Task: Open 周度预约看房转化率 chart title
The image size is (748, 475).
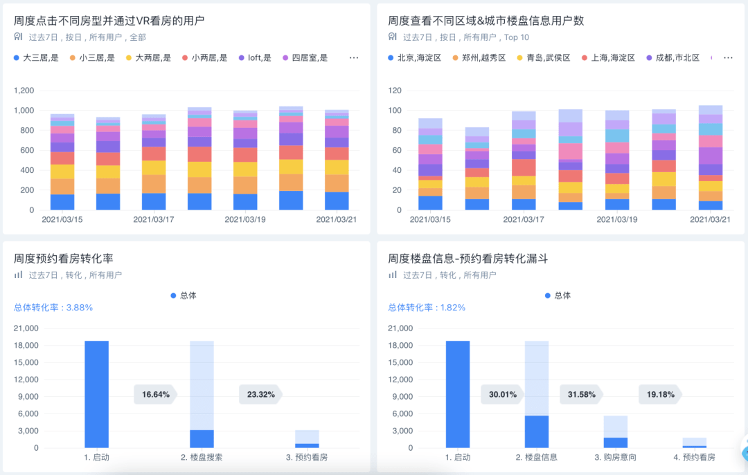Action: point(64,259)
